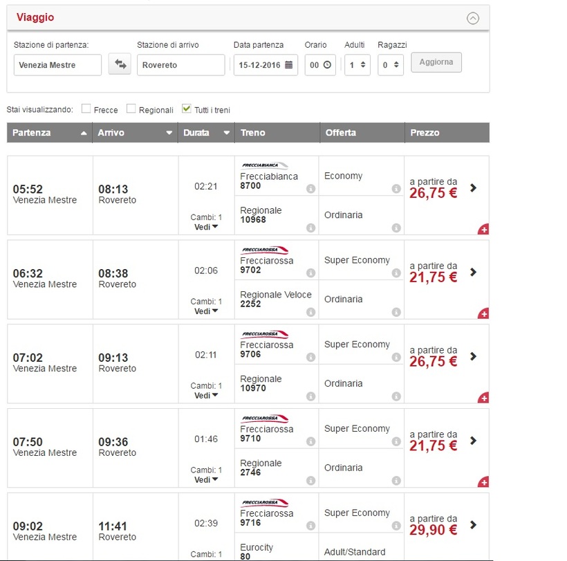
Task: Open Vedi details for 07:50 train
Action: point(205,479)
